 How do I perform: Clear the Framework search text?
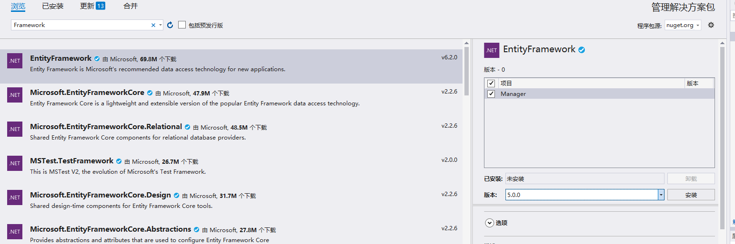(x=153, y=25)
